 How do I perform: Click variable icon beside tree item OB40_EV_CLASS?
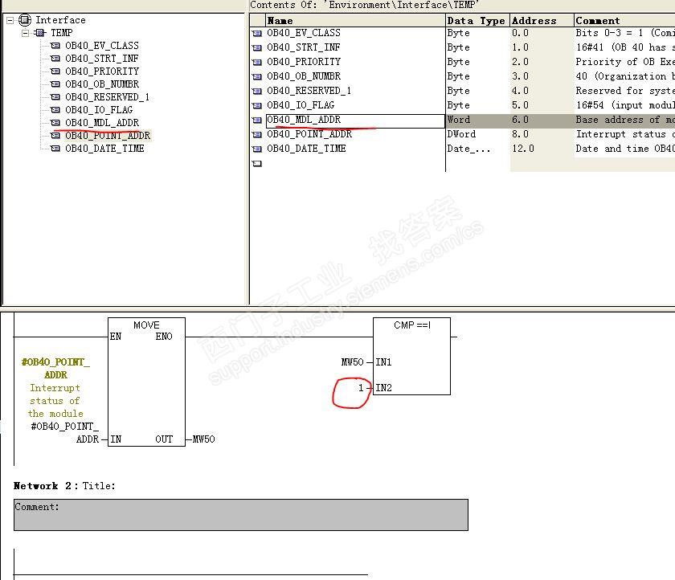point(55,46)
